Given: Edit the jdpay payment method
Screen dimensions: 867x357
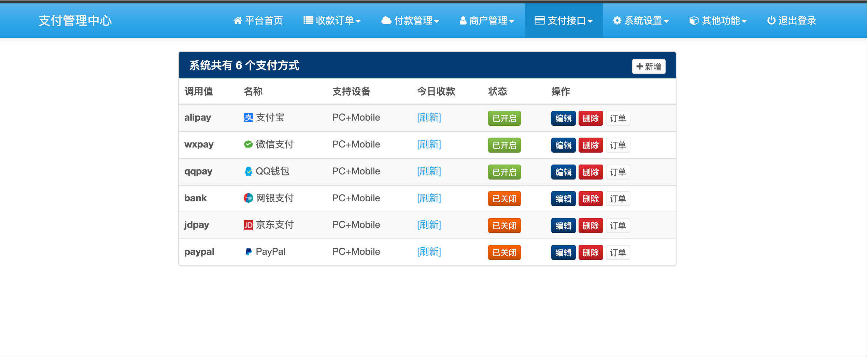Looking at the screenshot, I should 563,226.
